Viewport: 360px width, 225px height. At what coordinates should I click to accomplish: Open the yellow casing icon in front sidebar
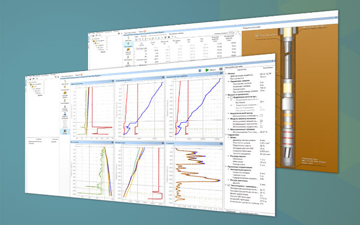click(65, 93)
